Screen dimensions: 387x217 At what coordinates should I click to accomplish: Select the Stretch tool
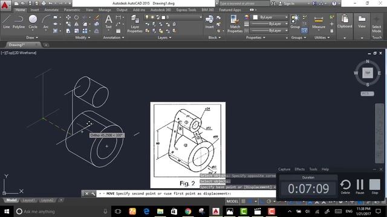pos(68,31)
